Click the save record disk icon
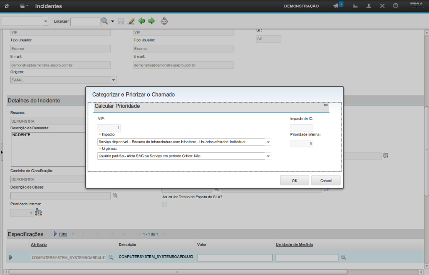 (121, 21)
